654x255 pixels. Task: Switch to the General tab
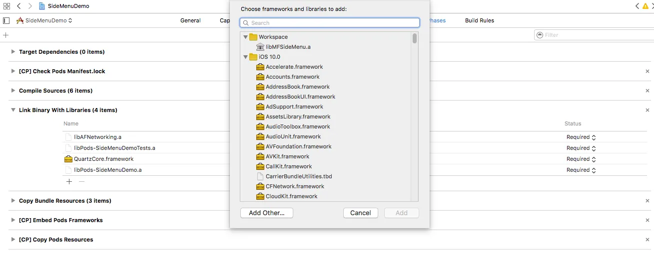[190, 20]
